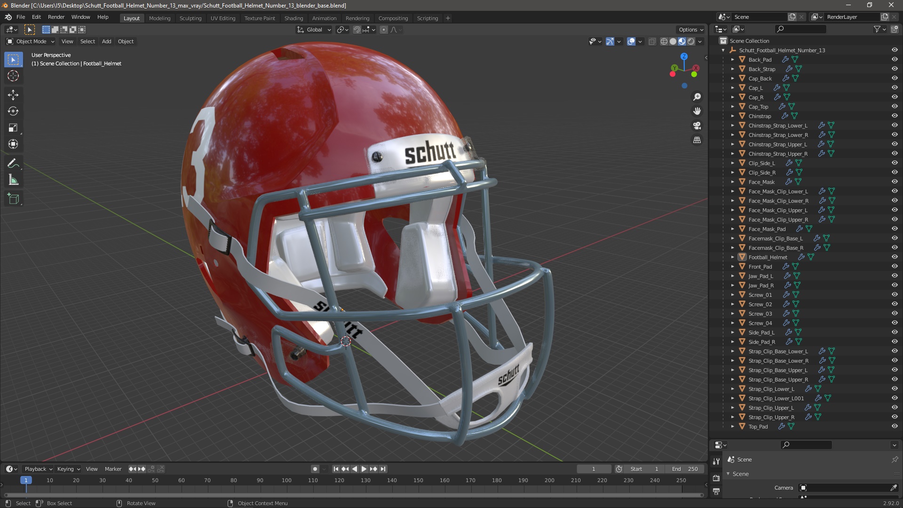Select the Measure tool
The height and width of the screenshot is (508, 903).
coord(13,180)
